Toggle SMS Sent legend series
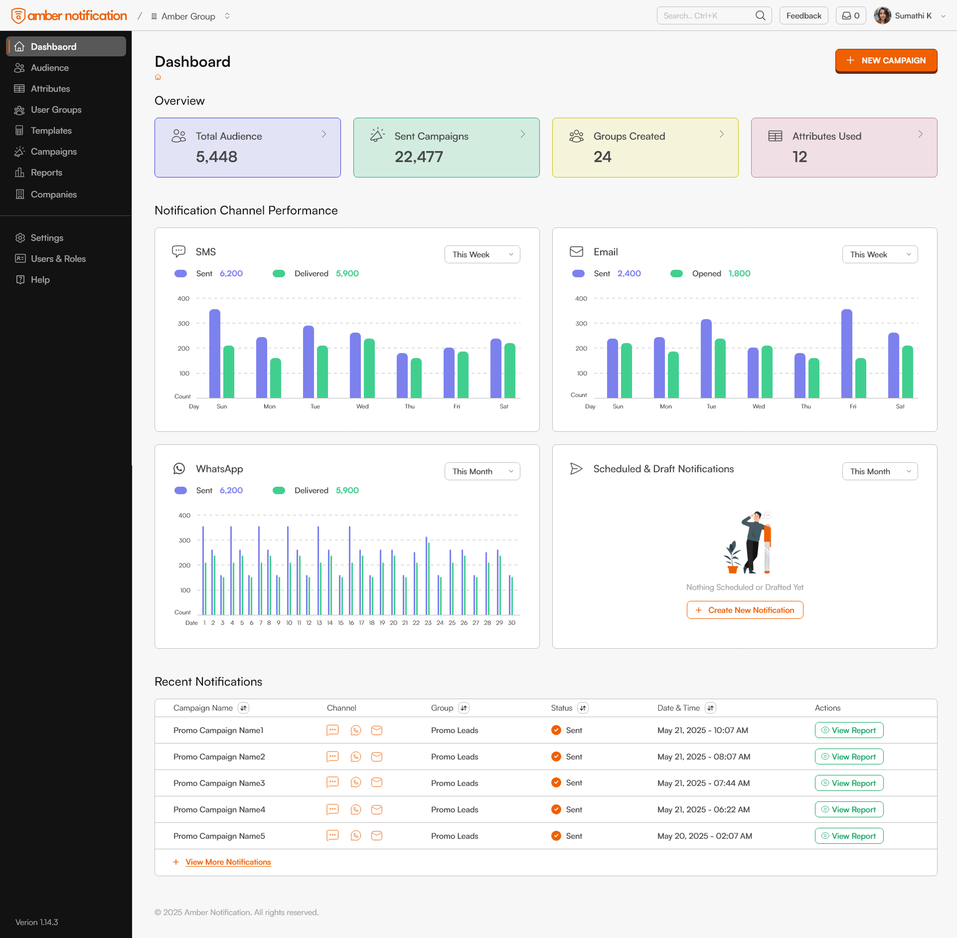Viewport: 957px width, 938px height. (x=180, y=273)
